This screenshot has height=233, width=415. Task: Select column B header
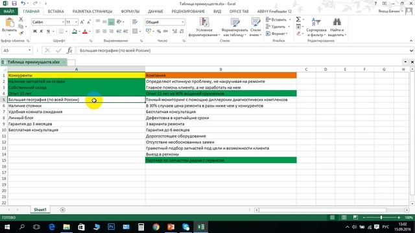point(220,69)
